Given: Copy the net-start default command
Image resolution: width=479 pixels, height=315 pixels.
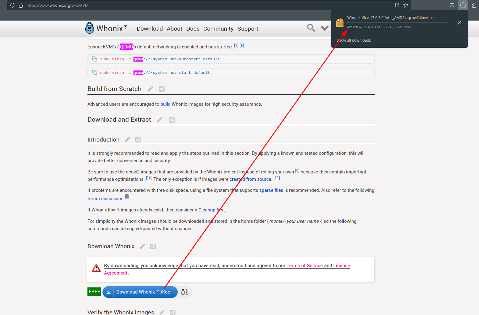Looking at the screenshot, I should 95,72.
